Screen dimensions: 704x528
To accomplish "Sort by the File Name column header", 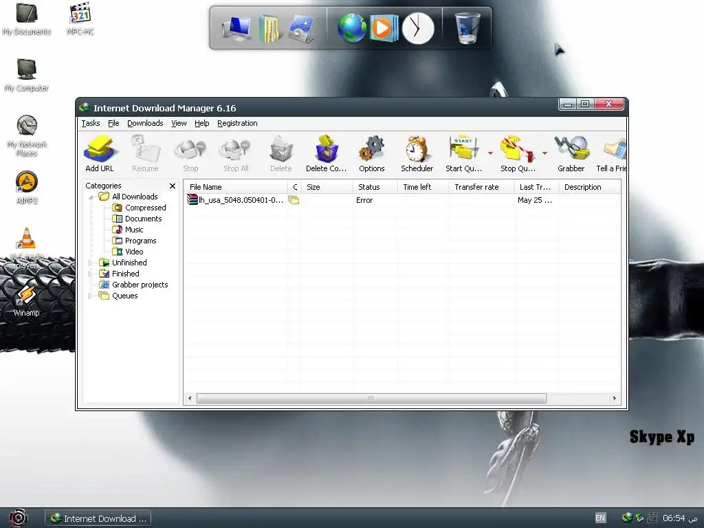I will tap(236, 187).
